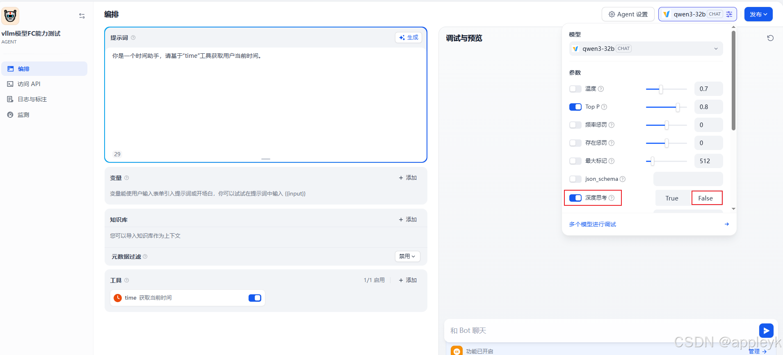Click the time tool clock icon

click(118, 298)
